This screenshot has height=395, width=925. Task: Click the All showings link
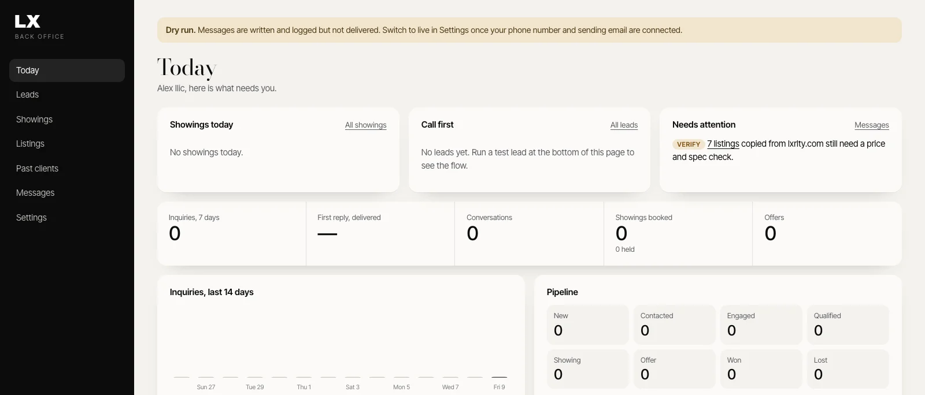coord(365,125)
